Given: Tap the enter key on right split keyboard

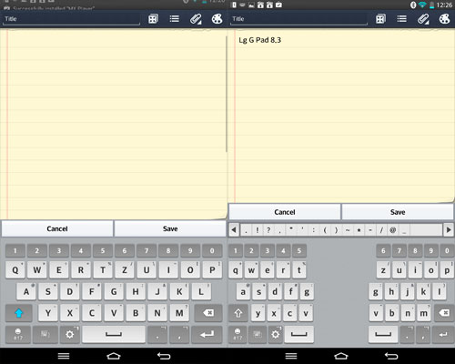Looking at the screenshot, I should (443, 335).
